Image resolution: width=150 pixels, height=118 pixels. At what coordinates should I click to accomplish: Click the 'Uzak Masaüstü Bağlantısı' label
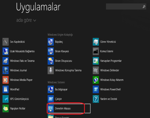click(22, 51)
